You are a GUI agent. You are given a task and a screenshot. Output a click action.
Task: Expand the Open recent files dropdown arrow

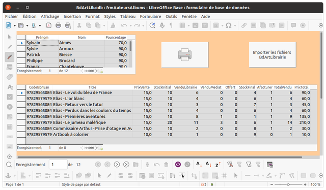[x=27, y=26]
